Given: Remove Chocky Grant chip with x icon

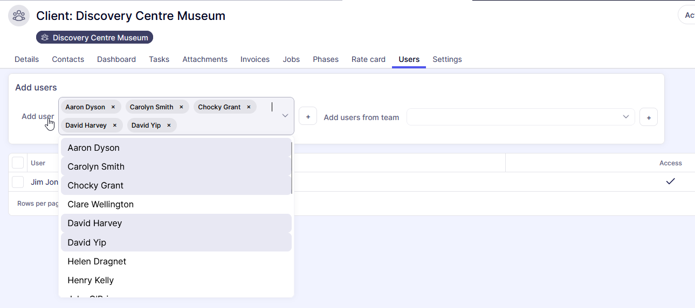Looking at the screenshot, I should coord(249,107).
